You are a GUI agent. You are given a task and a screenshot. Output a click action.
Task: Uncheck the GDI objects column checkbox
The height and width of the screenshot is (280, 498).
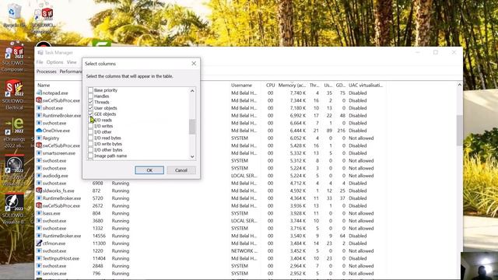tap(90, 114)
